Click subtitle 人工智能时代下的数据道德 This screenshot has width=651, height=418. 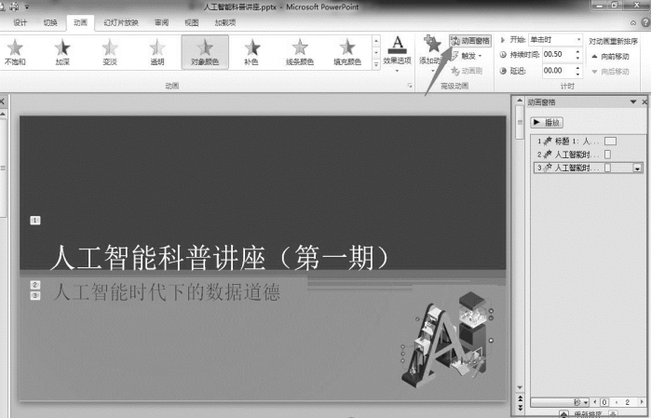tap(167, 292)
